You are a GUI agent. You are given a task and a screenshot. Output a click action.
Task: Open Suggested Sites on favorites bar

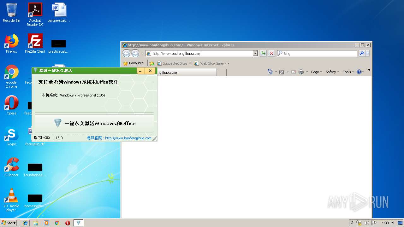[174, 63]
